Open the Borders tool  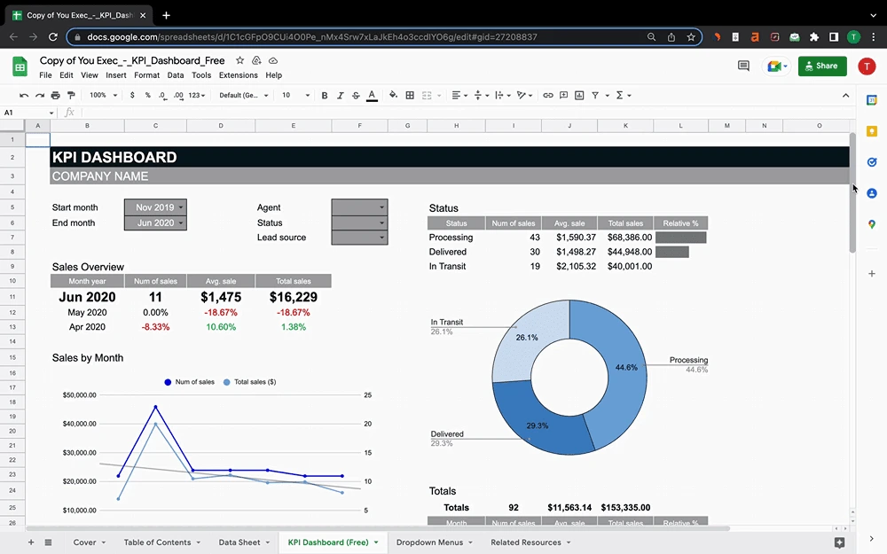coord(410,95)
